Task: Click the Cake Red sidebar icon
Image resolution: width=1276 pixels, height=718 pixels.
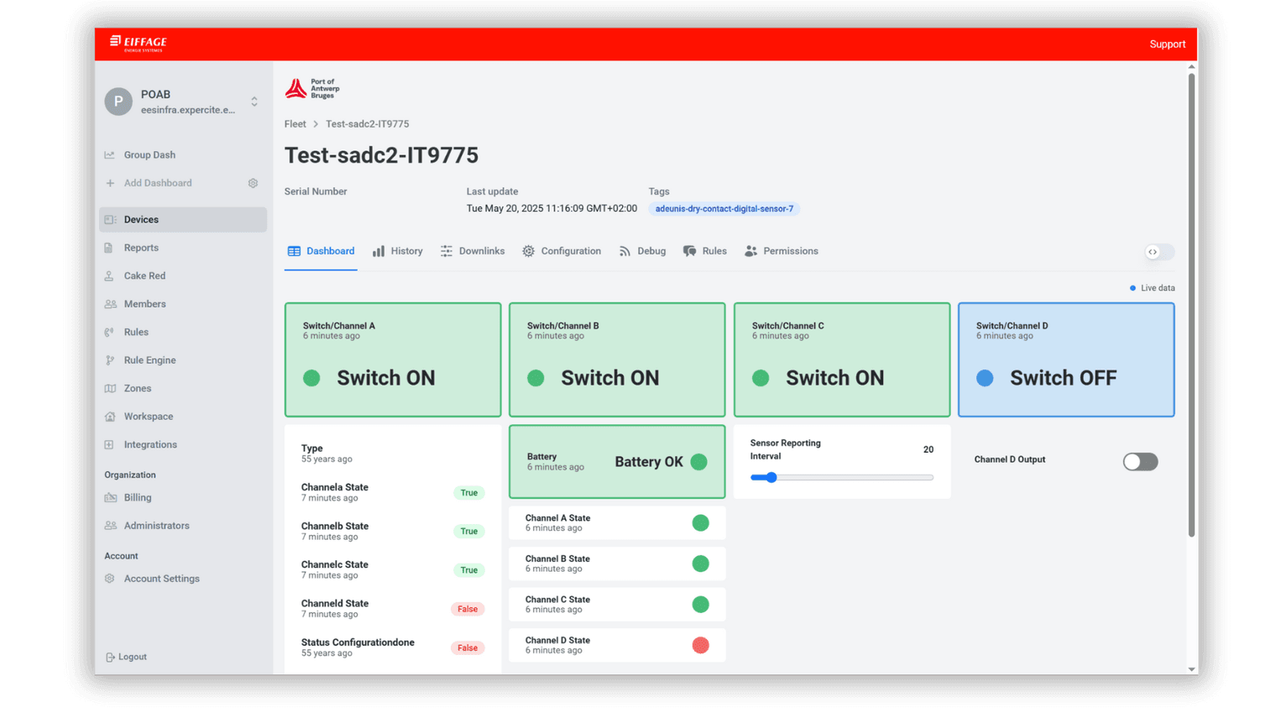Action: (x=109, y=275)
